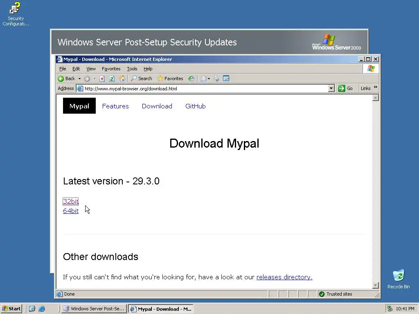
Task: Expand the Links toolbar chevron
Action: 376,87
